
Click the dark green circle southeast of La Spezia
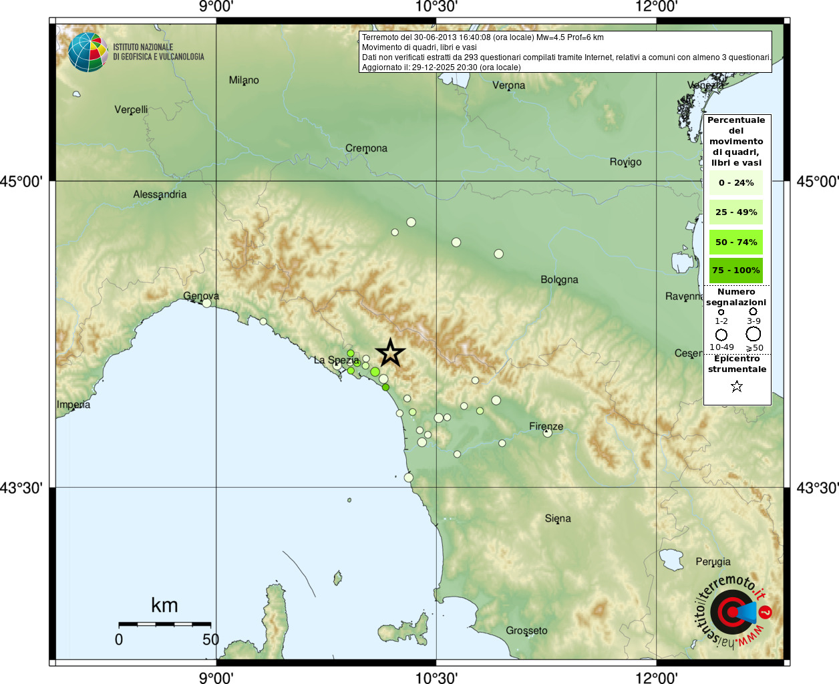click(x=385, y=387)
